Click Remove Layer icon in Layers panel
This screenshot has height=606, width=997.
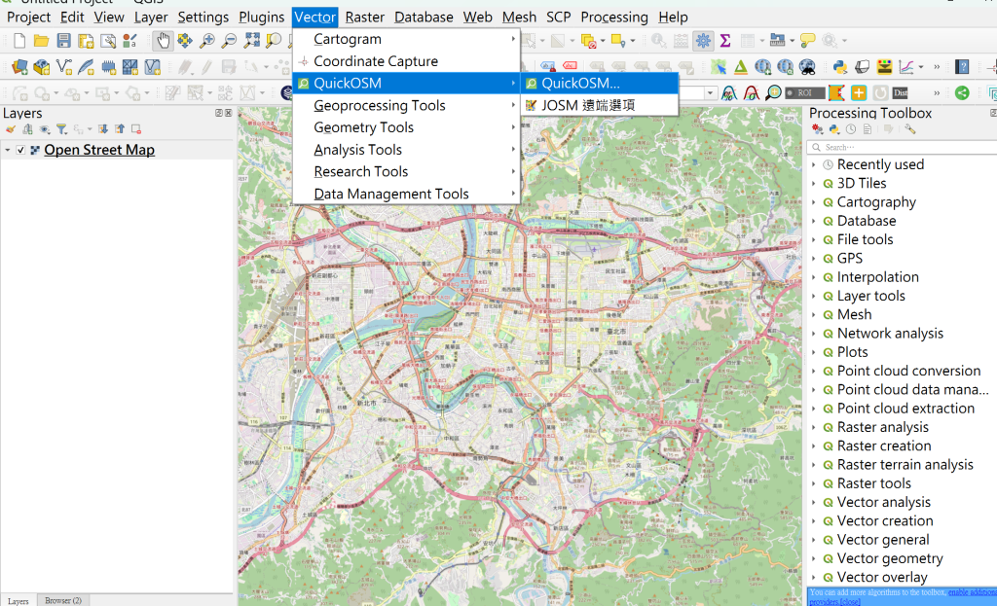(136, 129)
